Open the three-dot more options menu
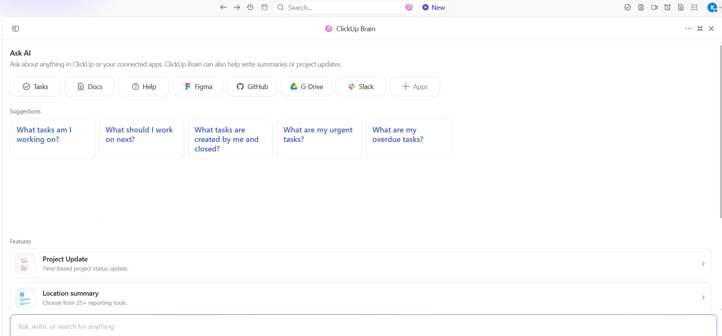Screen dimensions: 722x336 pyautogui.click(x=689, y=29)
